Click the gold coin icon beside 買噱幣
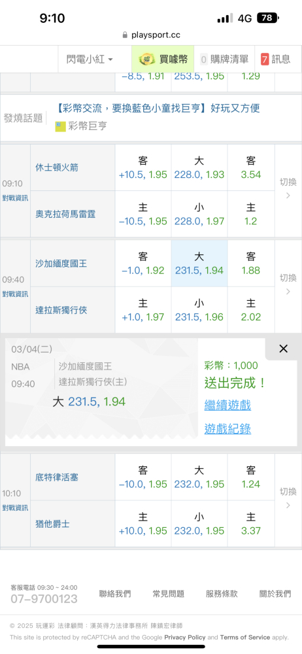This screenshot has width=302, height=654. coord(147,60)
